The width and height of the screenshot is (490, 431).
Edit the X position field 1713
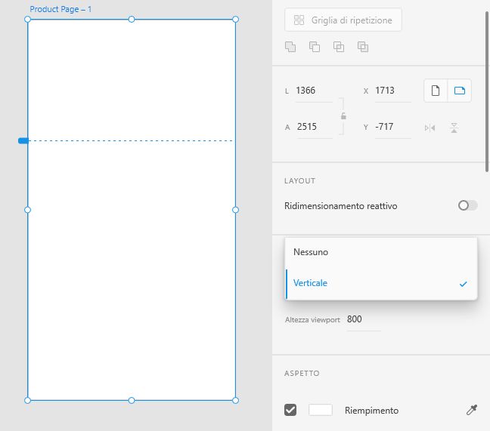tap(392, 91)
